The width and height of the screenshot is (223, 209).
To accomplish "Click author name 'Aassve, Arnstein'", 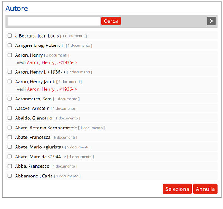I will (x=32, y=109).
